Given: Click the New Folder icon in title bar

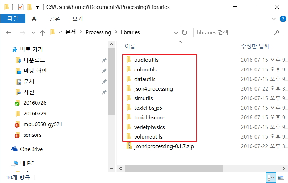Looking at the screenshot, I should point(29,7).
